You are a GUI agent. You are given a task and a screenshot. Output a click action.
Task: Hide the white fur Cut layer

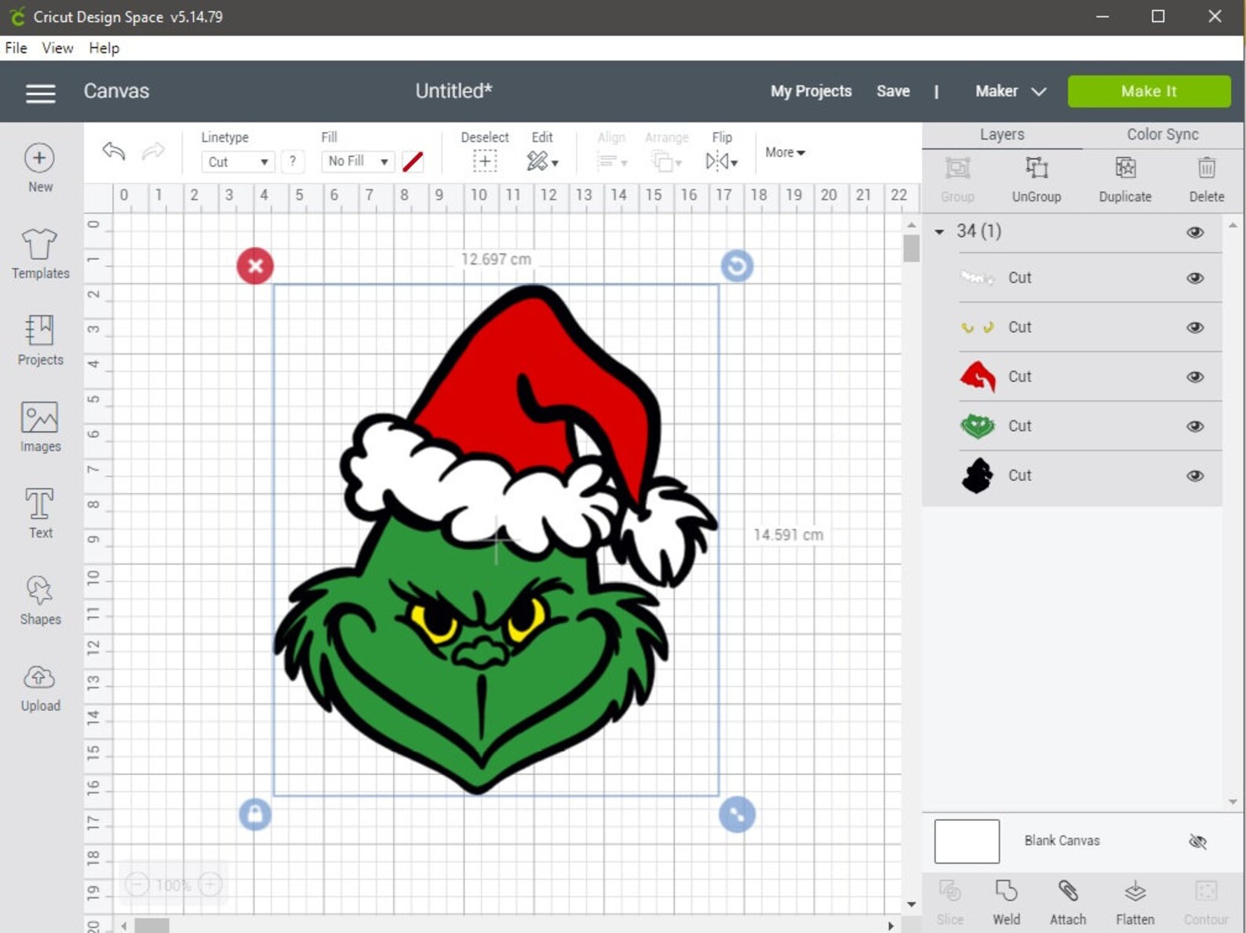(x=1195, y=278)
